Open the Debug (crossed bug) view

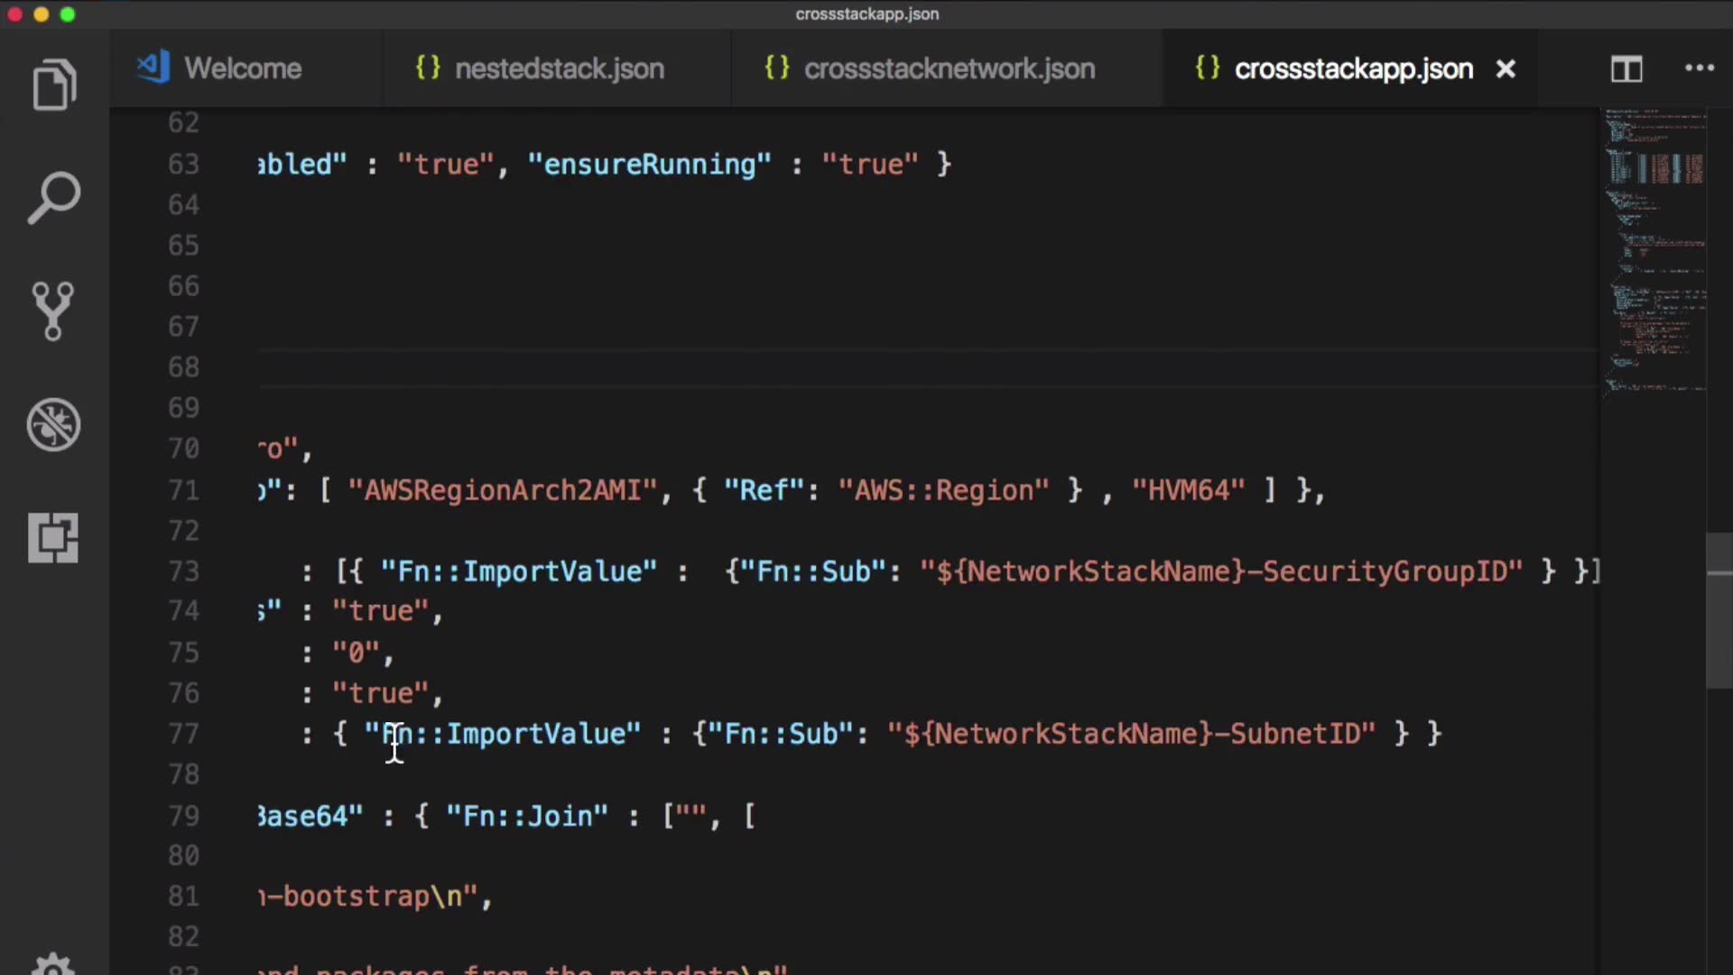coord(53,424)
